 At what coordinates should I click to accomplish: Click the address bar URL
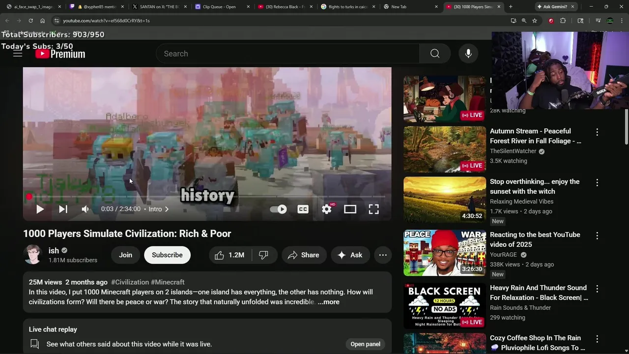tap(106, 21)
